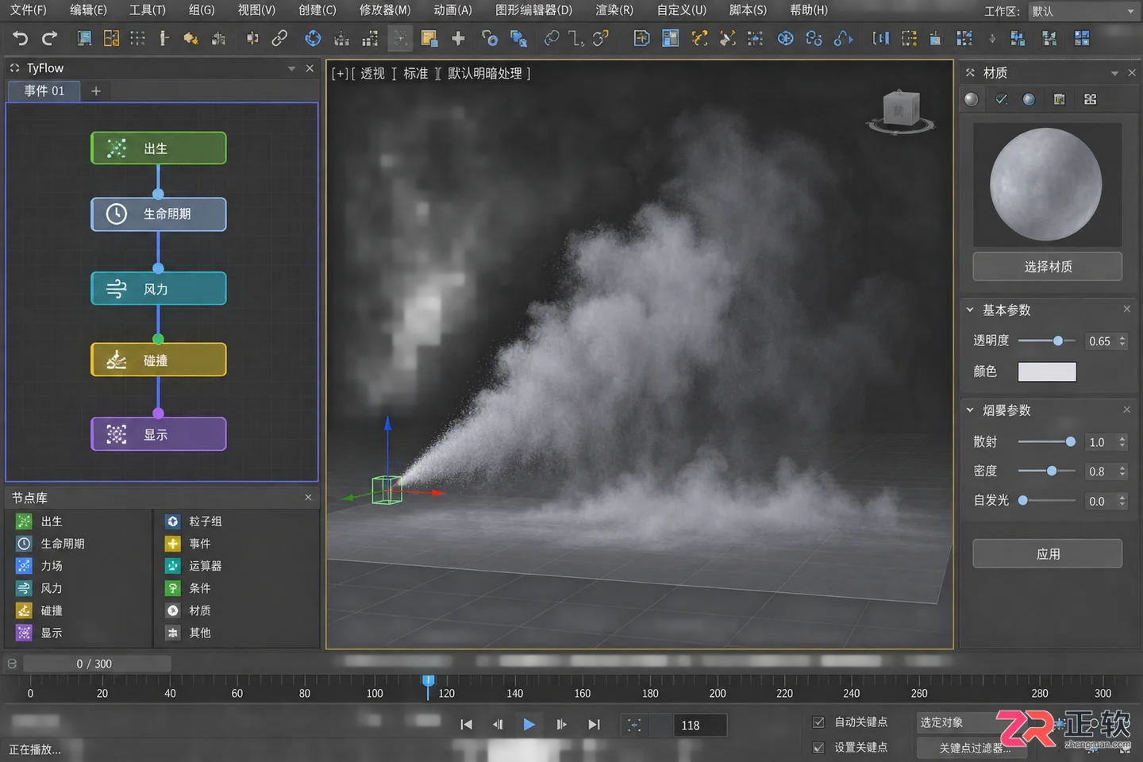The image size is (1143, 762).
Task: Click the sphere material icon in 材质 panel
Action: (972, 99)
